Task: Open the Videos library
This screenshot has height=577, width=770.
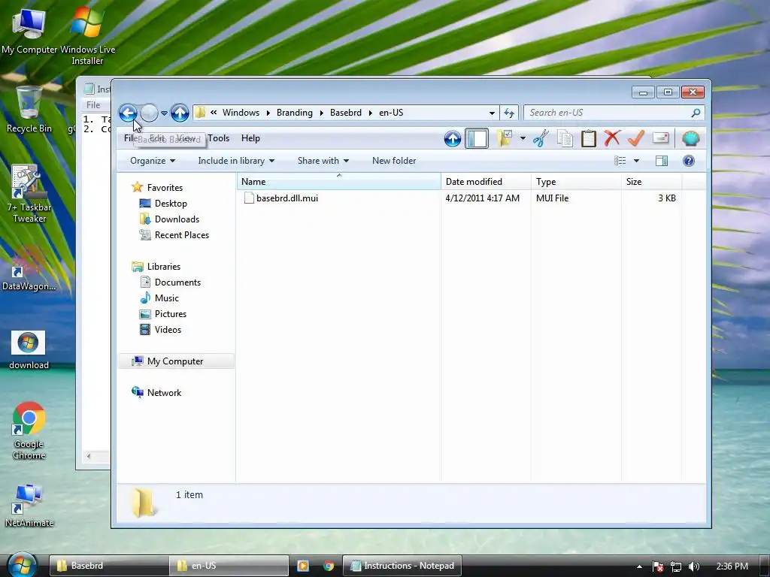Action: [161, 330]
